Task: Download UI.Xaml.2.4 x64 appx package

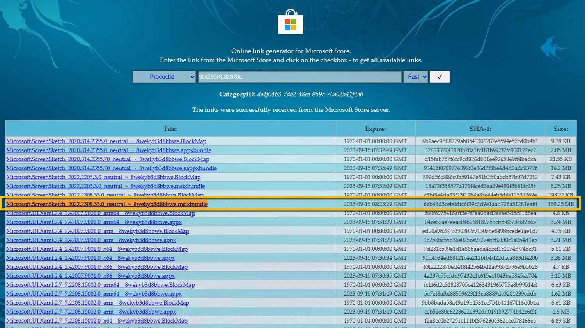Action: click(90, 258)
